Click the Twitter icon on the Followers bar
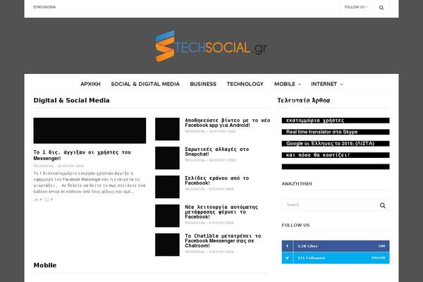Screen dimensions: 423x282 [288, 258]
